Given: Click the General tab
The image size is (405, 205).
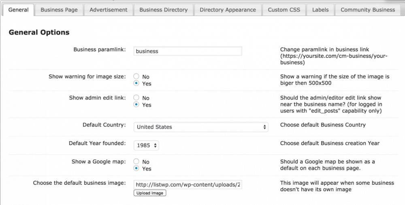Looking at the screenshot, I should click(x=19, y=10).
